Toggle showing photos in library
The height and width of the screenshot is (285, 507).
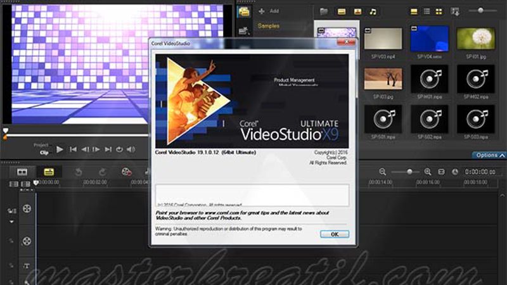[x=357, y=12]
